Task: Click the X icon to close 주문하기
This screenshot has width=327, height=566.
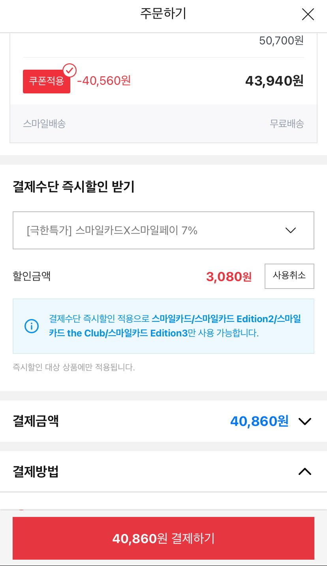Action: click(308, 14)
